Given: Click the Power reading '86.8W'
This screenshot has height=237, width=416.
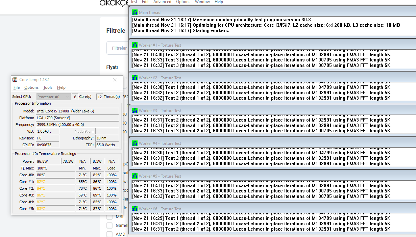Looking at the screenshot, I should coord(48,161).
